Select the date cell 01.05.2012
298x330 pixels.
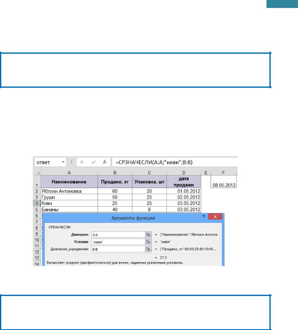(184, 191)
